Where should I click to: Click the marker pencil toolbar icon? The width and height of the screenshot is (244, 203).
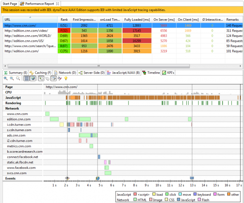[x=60, y=78]
